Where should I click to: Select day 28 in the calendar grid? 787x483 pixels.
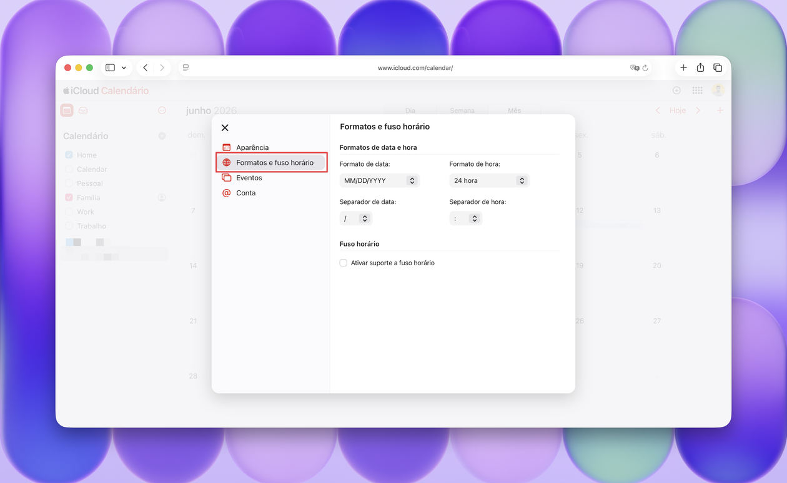[x=193, y=376]
